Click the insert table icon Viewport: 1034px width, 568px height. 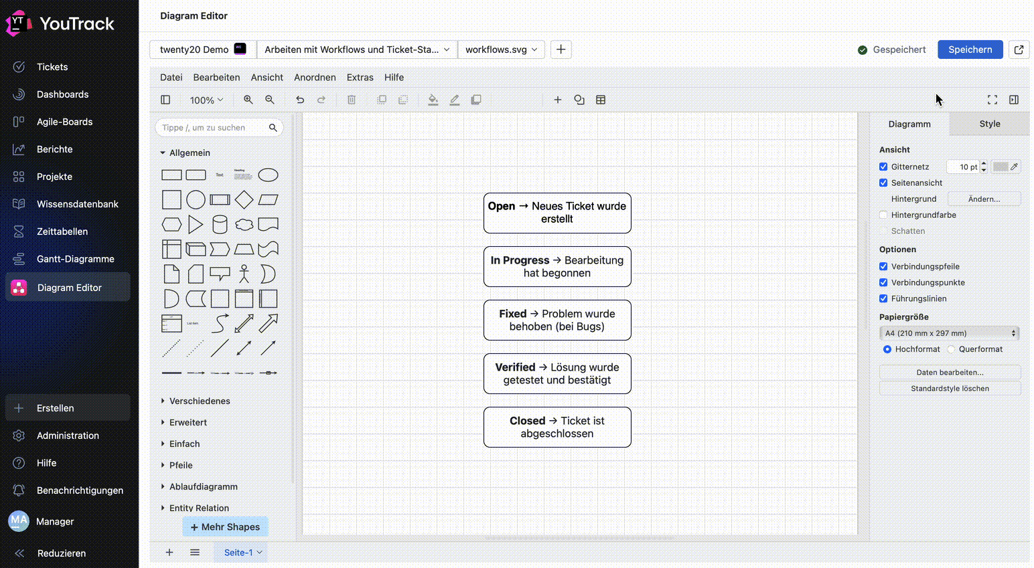[601, 100]
